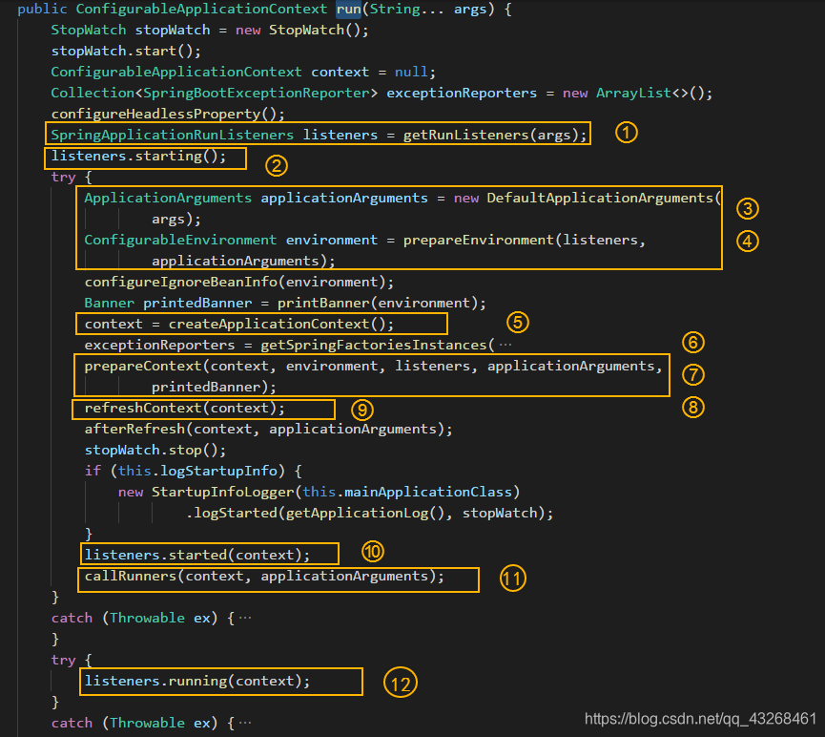
Task: Click the mainApplicationClass field reference
Action: coord(427,492)
